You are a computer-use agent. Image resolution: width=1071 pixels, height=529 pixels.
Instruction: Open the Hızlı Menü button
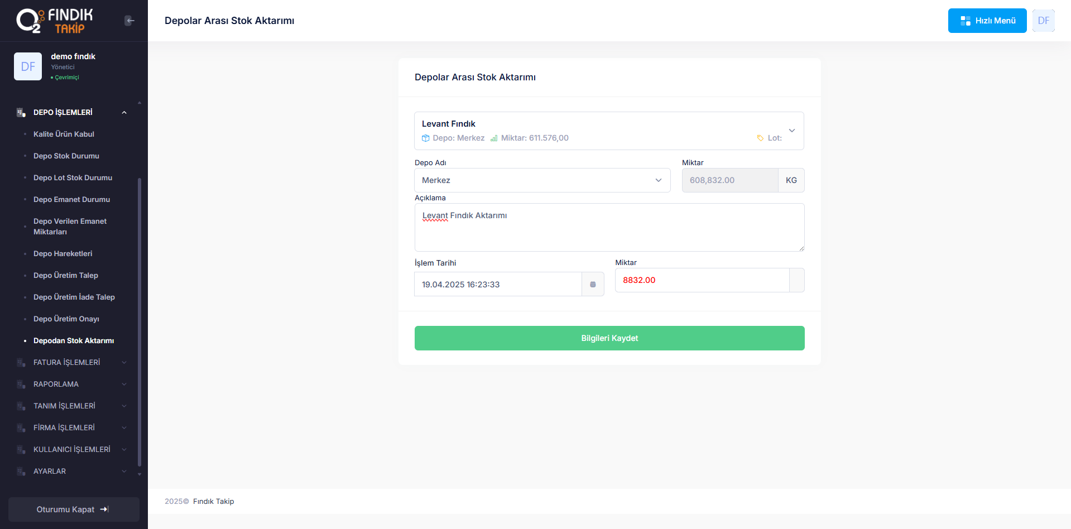pos(987,21)
